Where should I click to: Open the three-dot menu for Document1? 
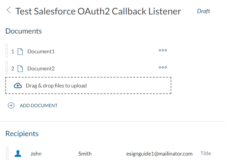(163, 50)
